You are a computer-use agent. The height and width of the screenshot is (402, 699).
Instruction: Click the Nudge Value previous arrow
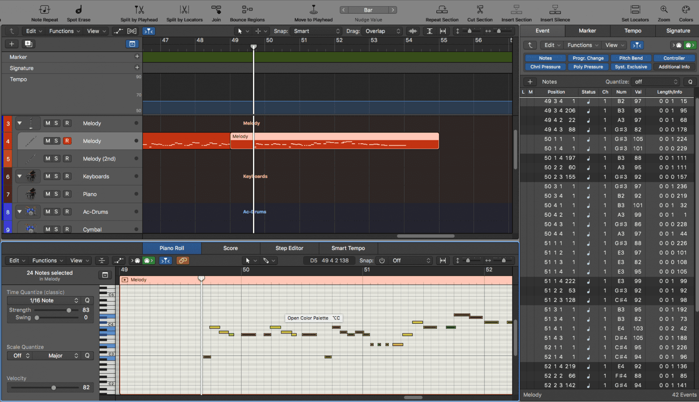[x=344, y=10]
